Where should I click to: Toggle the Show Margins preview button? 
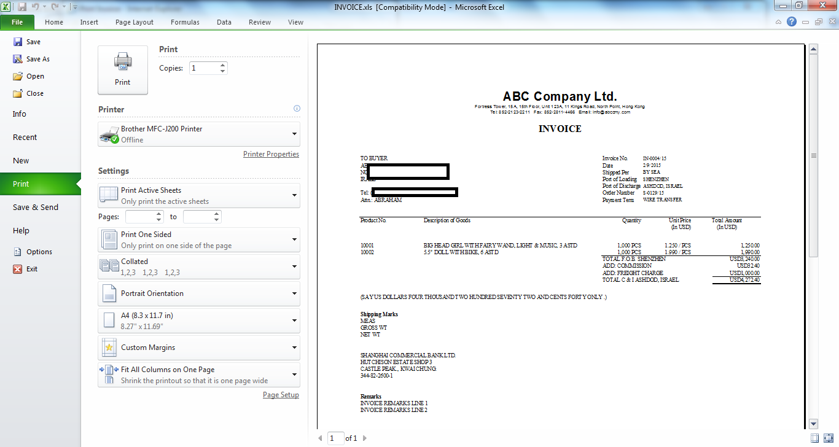[814, 438]
